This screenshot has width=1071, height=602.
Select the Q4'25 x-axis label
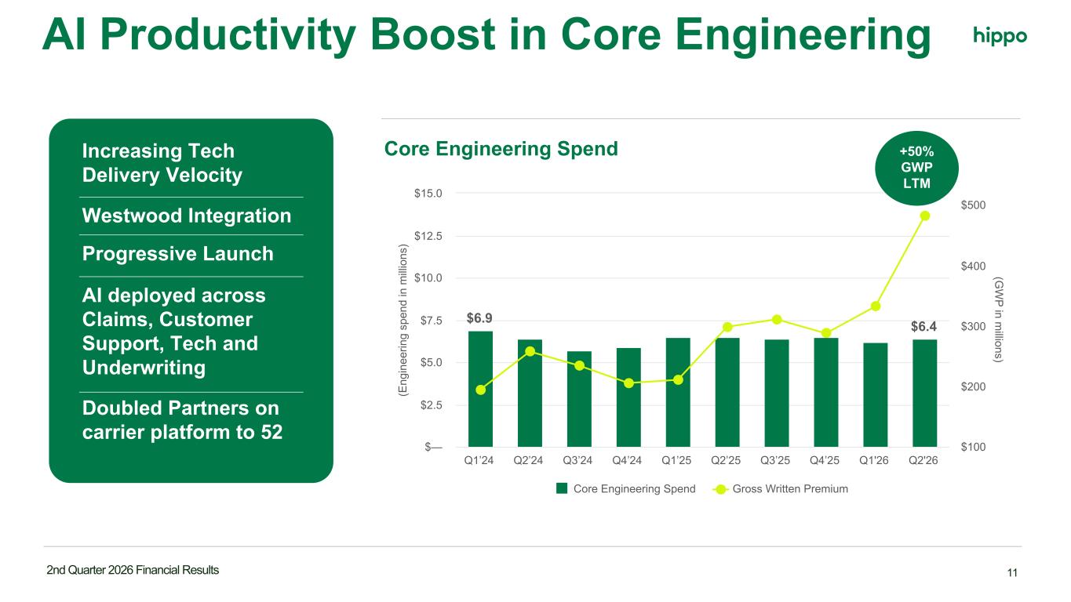click(826, 460)
